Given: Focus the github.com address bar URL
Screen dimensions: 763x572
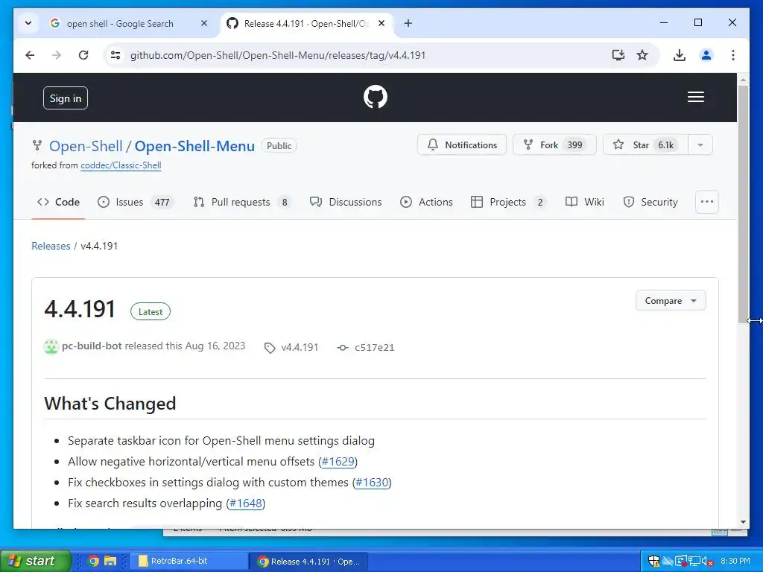Looking at the screenshot, I should coord(277,55).
